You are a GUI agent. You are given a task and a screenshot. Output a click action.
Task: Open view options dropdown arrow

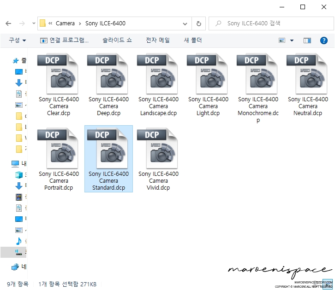click(x=292, y=40)
